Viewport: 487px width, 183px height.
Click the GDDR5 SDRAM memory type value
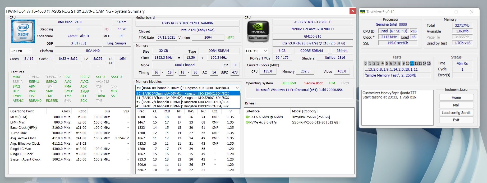[311, 51]
